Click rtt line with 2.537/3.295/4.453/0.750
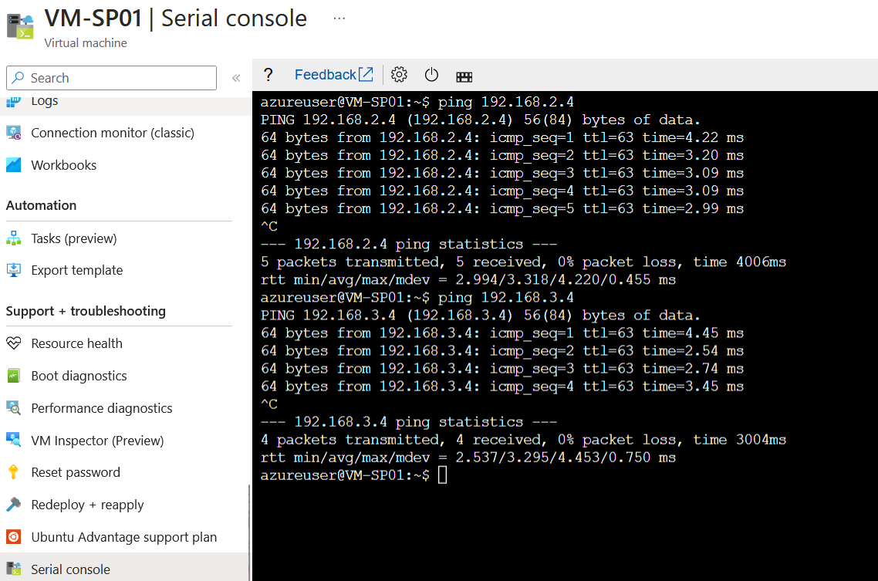The image size is (878, 581). coord(468,458)
